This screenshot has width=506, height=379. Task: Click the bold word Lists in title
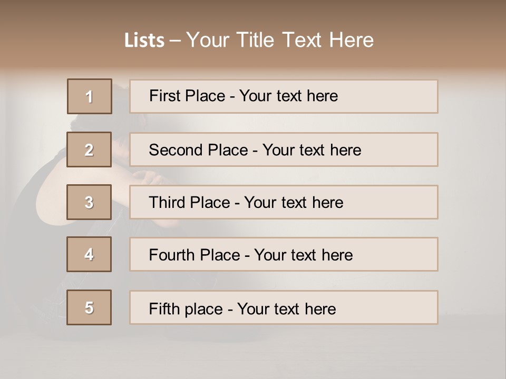point(144,41)
